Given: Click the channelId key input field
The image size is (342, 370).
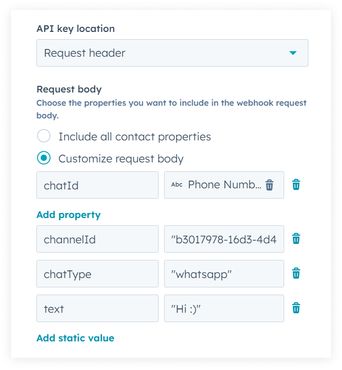Looking at the screenshot, I should 97,238.
